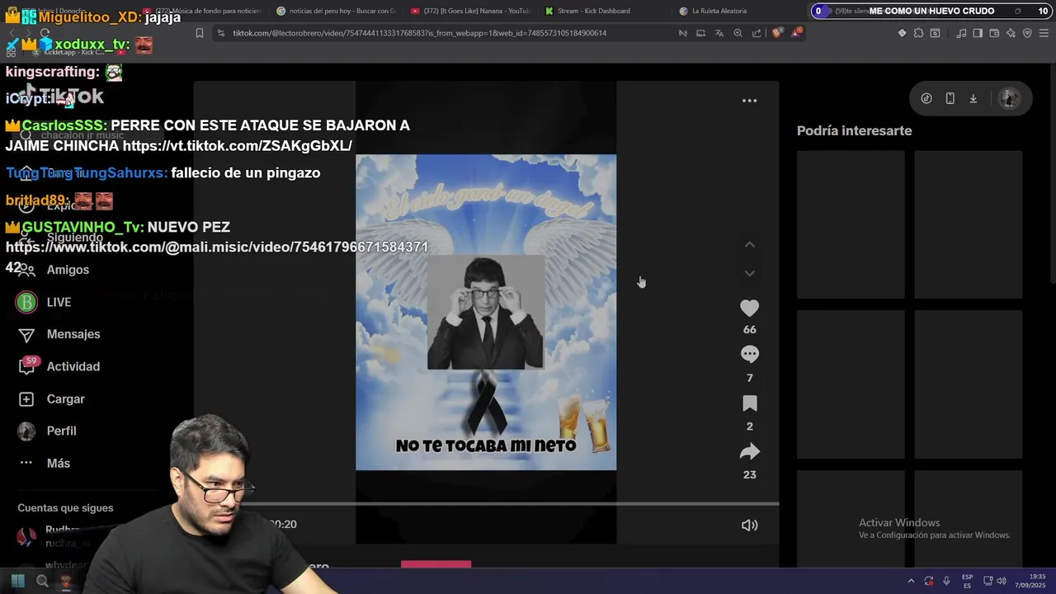
Task: Click the Cargar plus-square icon
Action: [26, 399]
